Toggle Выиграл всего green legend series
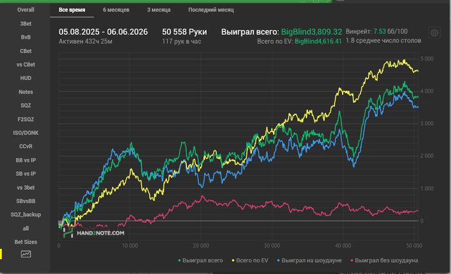The image size is (451, 274). point(200,260)
